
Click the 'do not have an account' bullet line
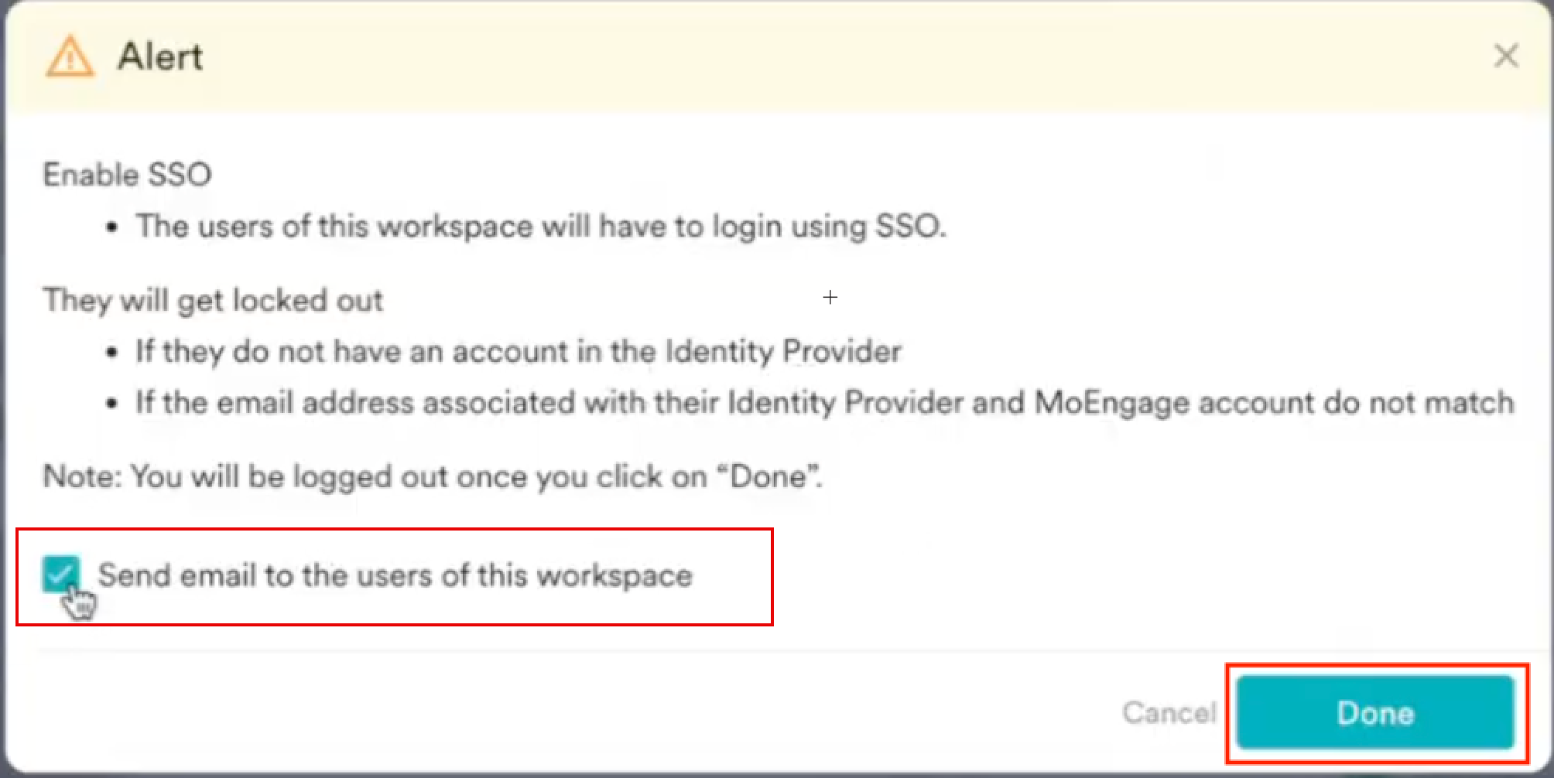click(x=519, y=352)
